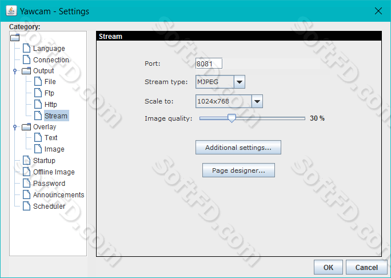This screenshot has width=391, height=278.
Task: Click the Announcements page icon
Action: (x=26, y=194)
